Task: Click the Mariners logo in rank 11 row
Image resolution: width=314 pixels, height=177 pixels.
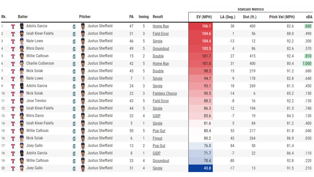Action: [74, 101]
